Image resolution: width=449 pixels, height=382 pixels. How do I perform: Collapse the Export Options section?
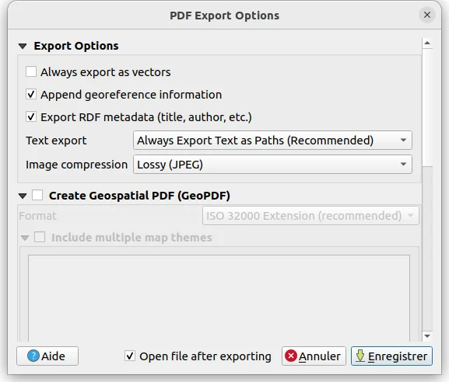23,46
